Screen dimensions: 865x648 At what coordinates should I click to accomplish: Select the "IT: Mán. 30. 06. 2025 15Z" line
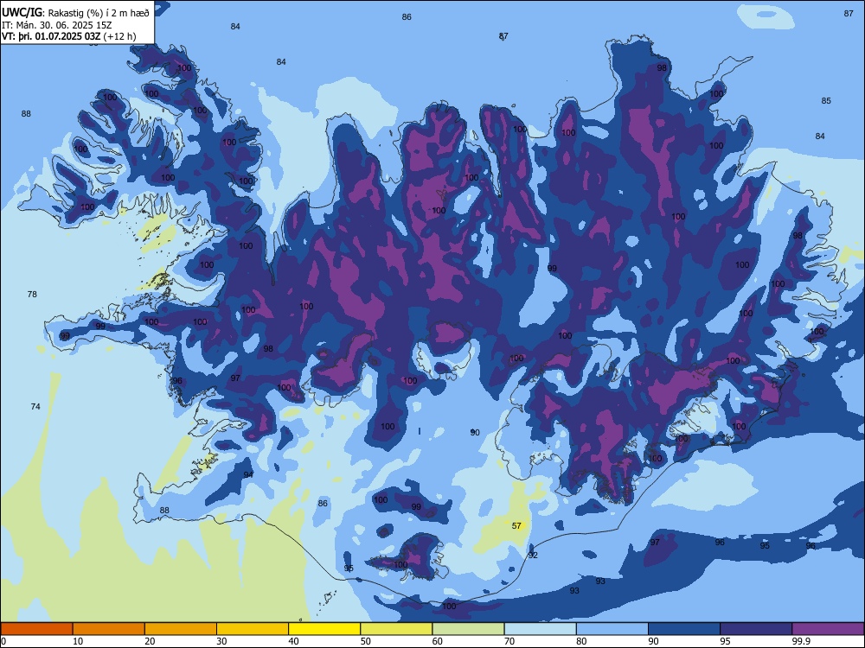point(57,25)
